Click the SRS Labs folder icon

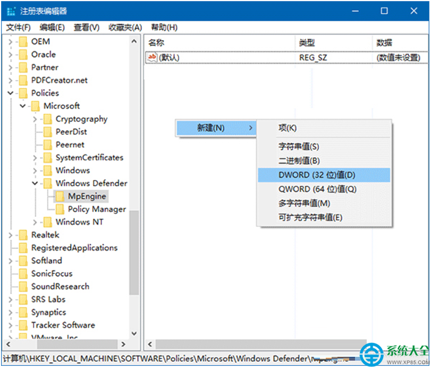(x=23, y=299)
